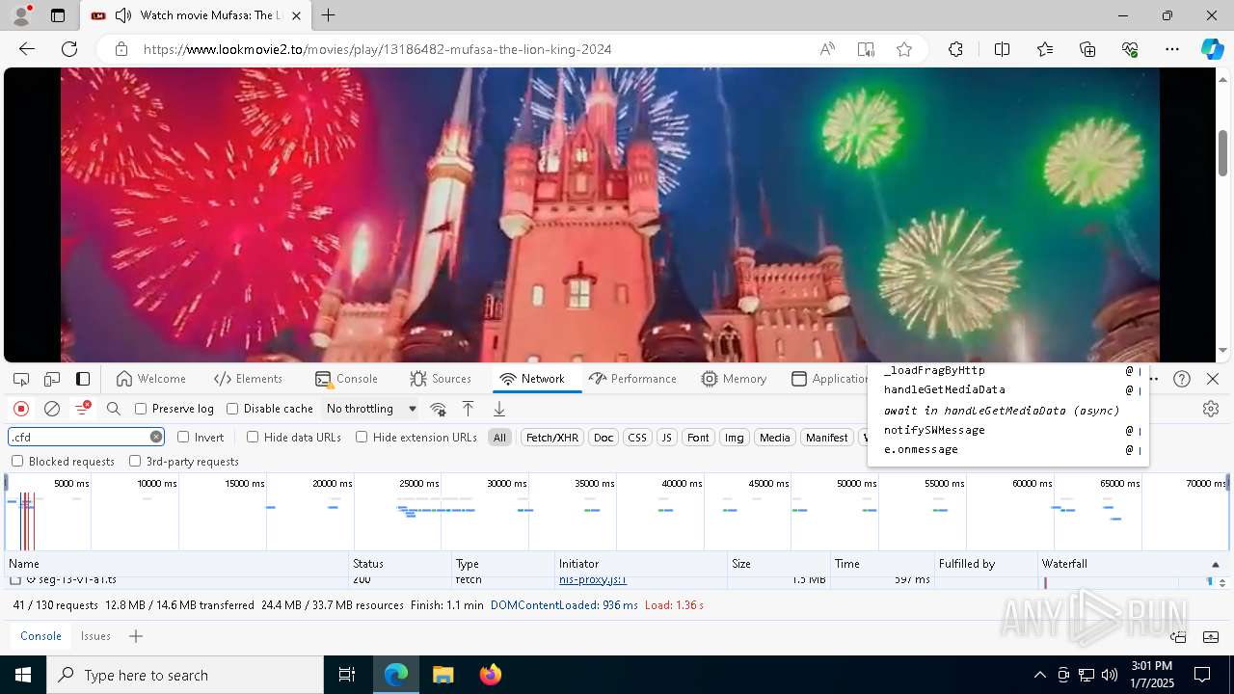Open Read aloud icon in address bar
The image size is (1234, 694).
click(x=827, y=49)
